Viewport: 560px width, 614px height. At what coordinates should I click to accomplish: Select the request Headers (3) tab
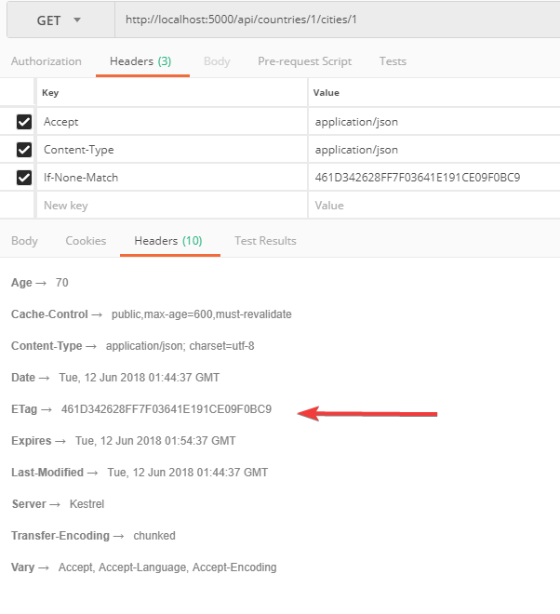[x=140, y=61]
